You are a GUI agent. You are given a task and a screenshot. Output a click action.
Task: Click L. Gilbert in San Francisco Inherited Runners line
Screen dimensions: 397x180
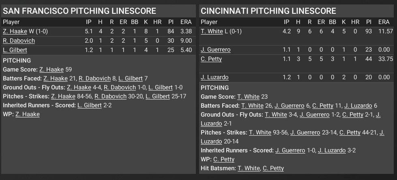90,106
